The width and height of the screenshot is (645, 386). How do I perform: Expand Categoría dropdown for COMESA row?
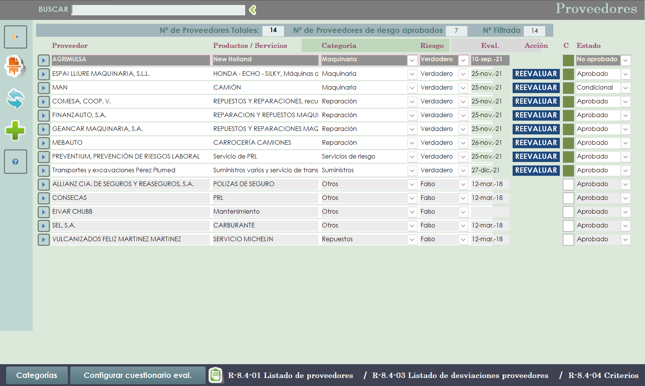click(412, 101)
